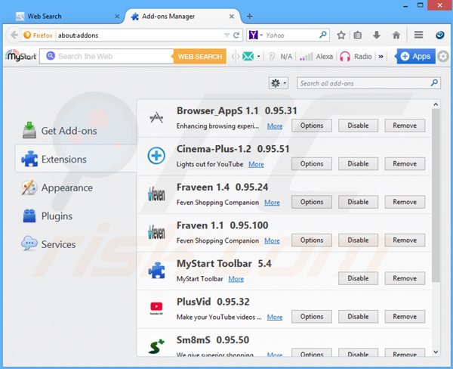Click the orange WEB SEARCH button
Image resolution: width=453 pixels, height=369 pixels.
coord(200,57)
